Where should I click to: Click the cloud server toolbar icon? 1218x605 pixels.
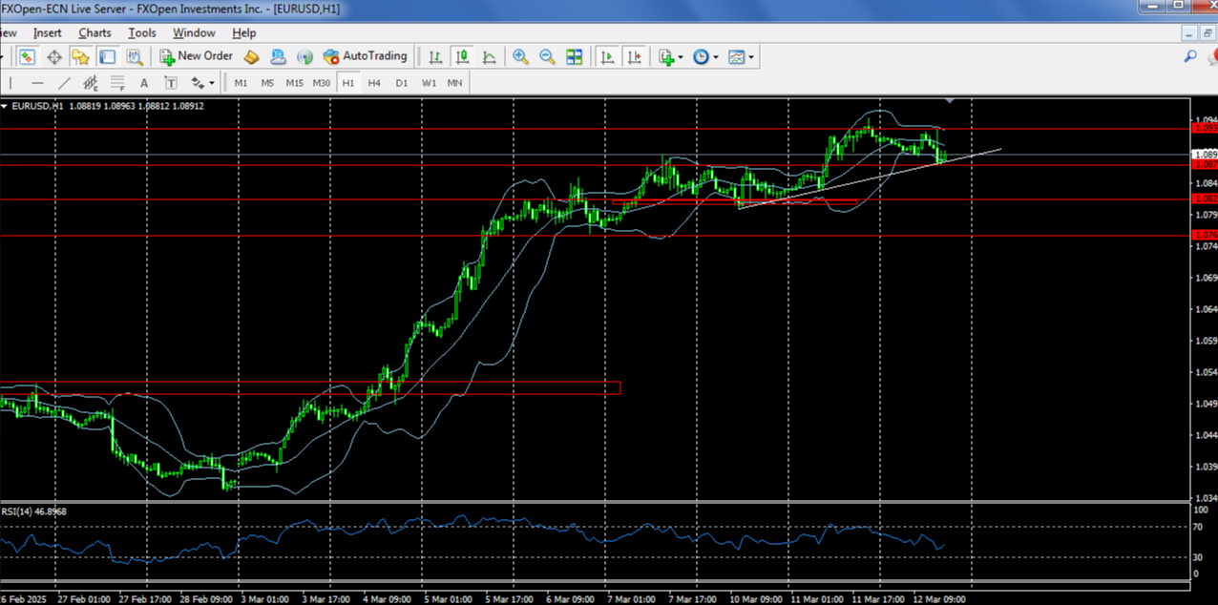coord(278,56)
